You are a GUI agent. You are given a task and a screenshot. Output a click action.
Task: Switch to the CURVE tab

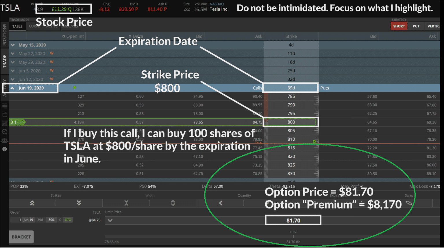click(x=34, y=26)
